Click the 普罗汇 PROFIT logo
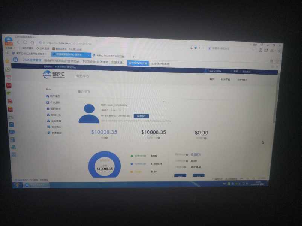The height and width of the screenshot is (226, 302). (x=54, y=75)
